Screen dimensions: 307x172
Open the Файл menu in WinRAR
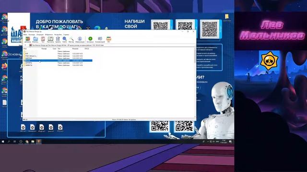tap(25, 34)
